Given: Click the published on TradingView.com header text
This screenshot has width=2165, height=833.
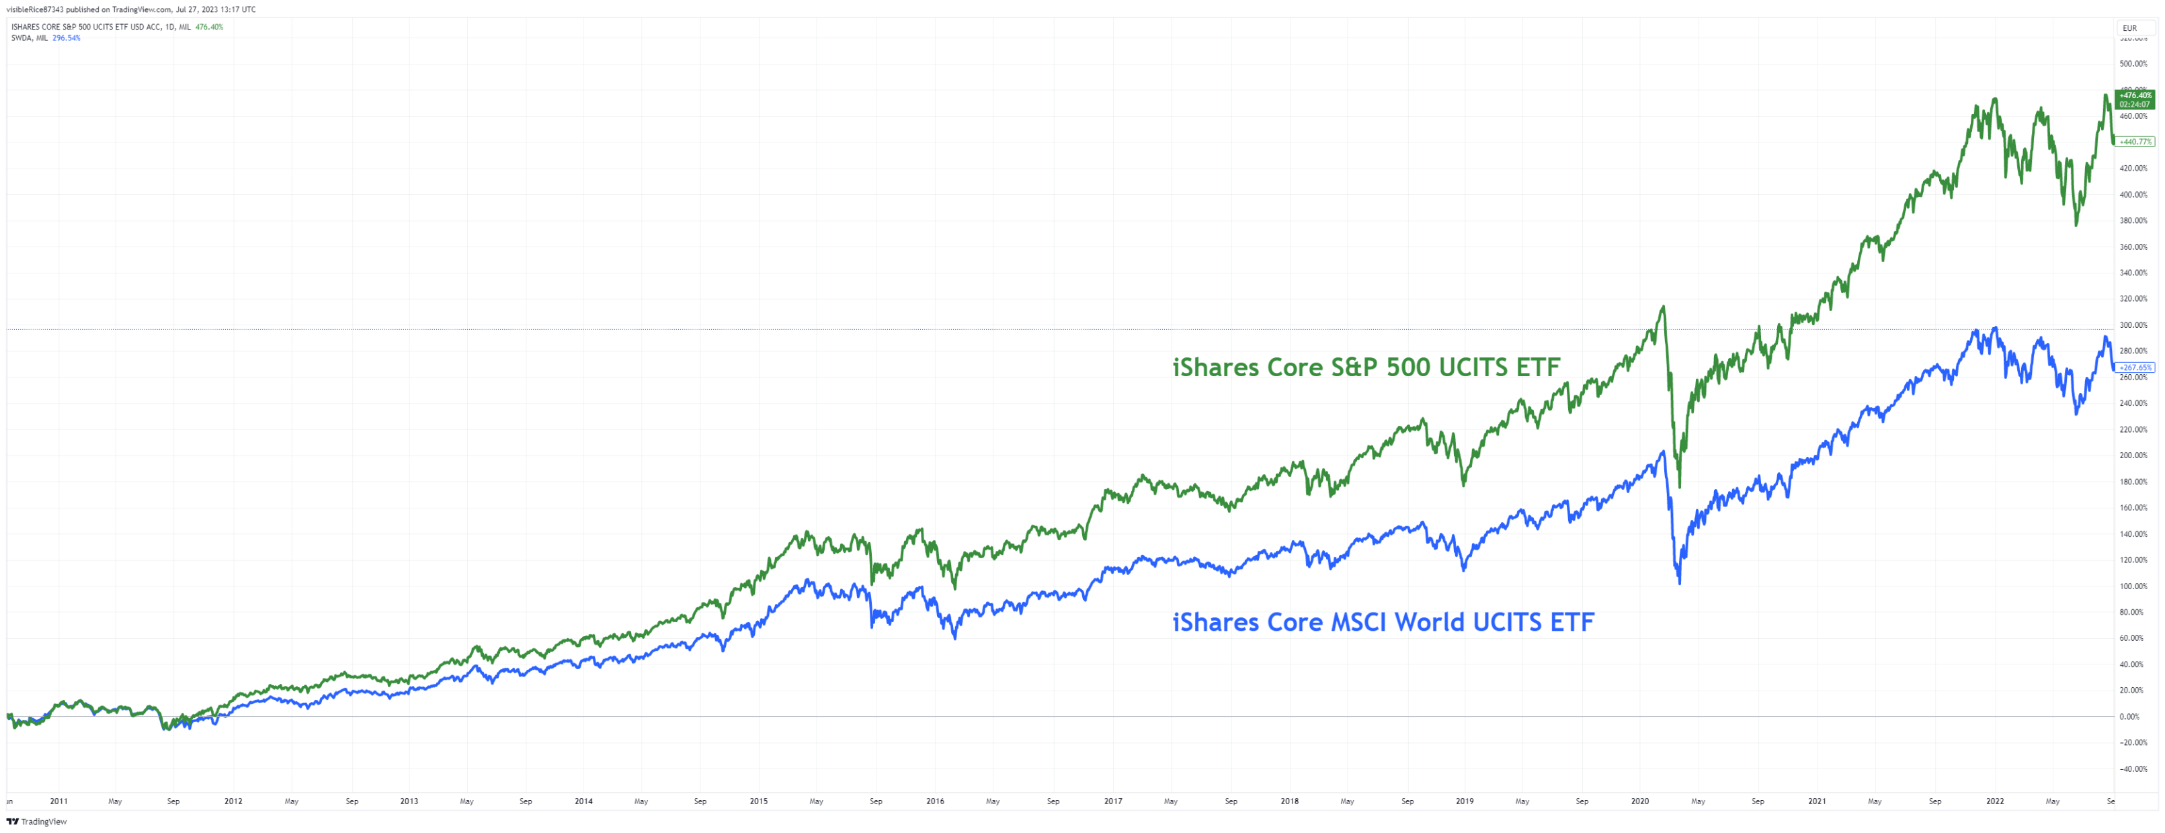Looking at the screenshot, I should tap(131, 9).
